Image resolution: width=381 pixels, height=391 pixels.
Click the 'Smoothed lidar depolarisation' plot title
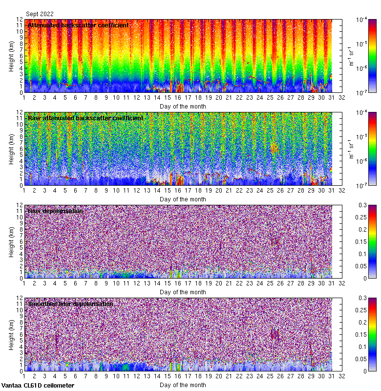70,304
